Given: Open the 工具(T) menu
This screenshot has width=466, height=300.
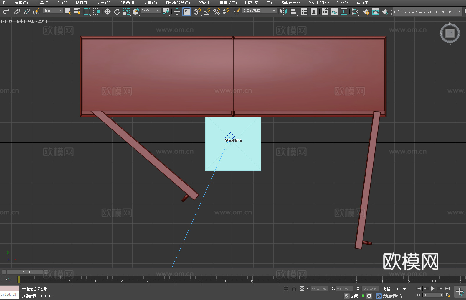Looking at the screenshot, I should (x=43, y=3).
